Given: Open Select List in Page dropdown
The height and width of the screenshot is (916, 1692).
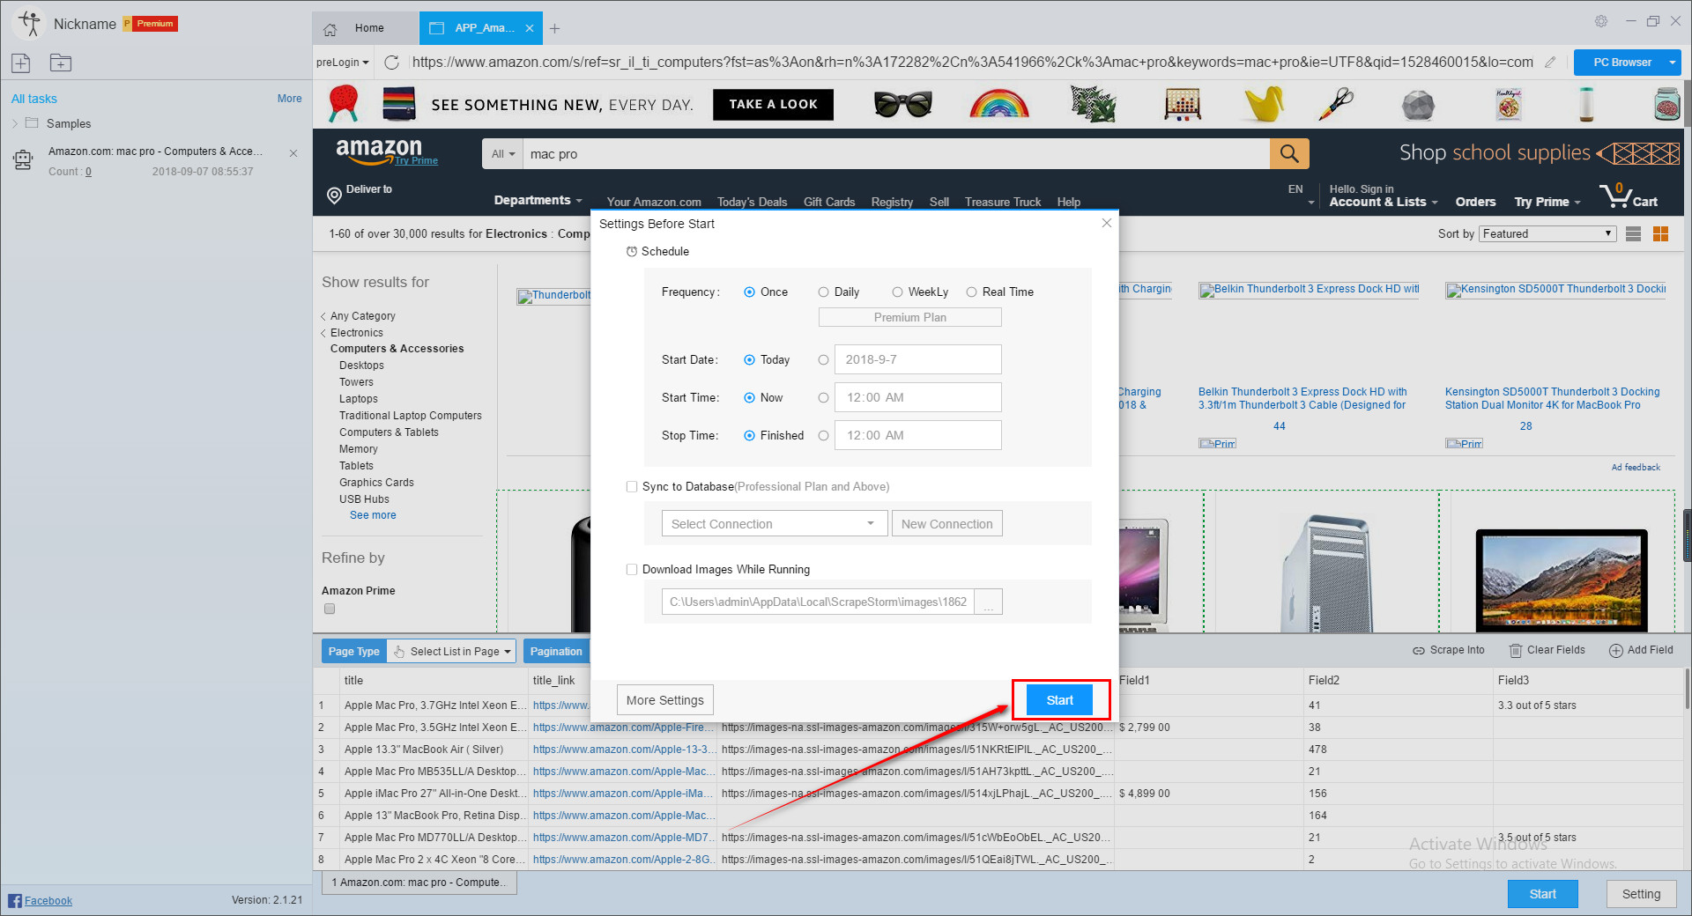Looking at the screenshot, I should 452,652.
